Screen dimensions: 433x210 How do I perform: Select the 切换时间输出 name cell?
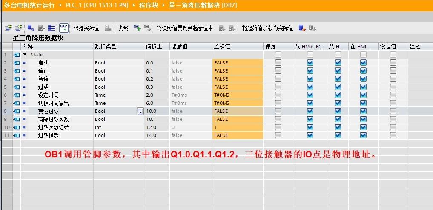coord(57,103)
